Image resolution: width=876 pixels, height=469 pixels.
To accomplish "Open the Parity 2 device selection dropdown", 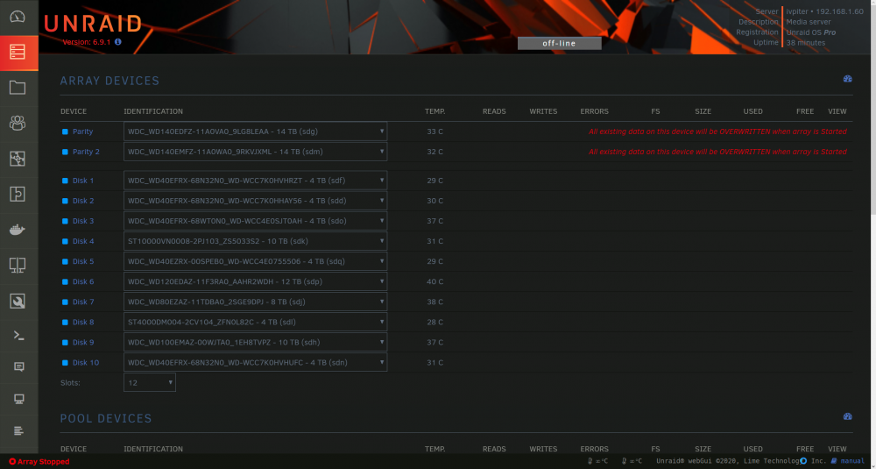I will pyautogui.click(x=255, y=152).
